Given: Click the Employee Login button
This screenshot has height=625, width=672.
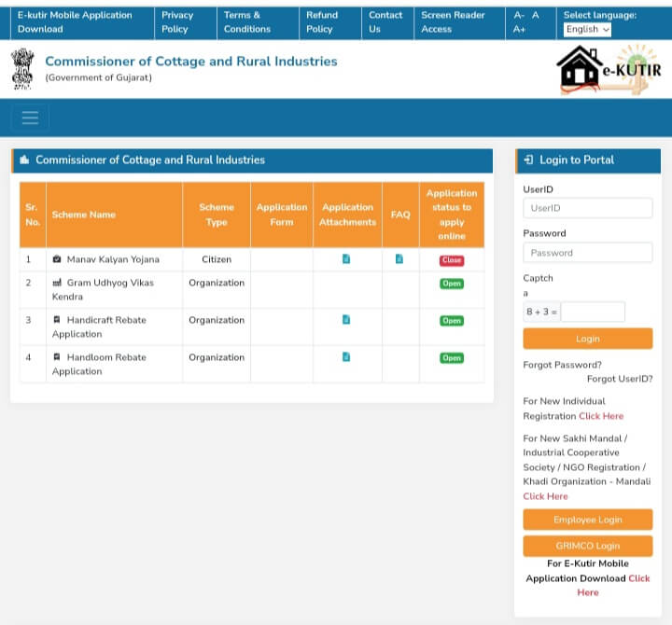Looking at the screenshot, I should [588, 520].
